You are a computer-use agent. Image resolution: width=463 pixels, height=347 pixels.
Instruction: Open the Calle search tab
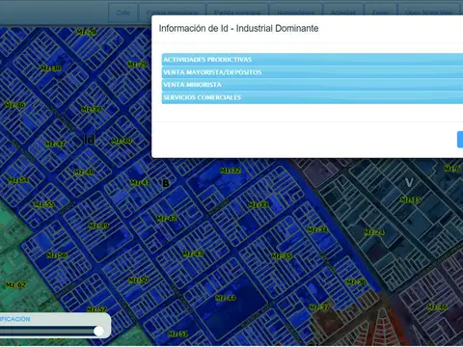pyautogui.click(x=123, y=13)
